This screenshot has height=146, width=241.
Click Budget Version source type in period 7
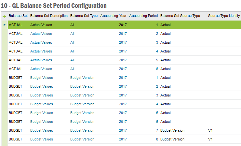tap(172, 130)
